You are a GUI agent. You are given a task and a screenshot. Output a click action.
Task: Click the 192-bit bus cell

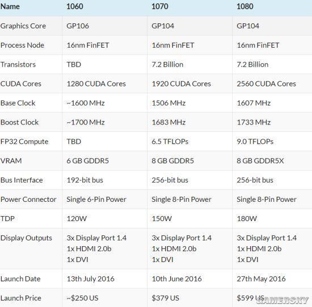click(85, 180)
